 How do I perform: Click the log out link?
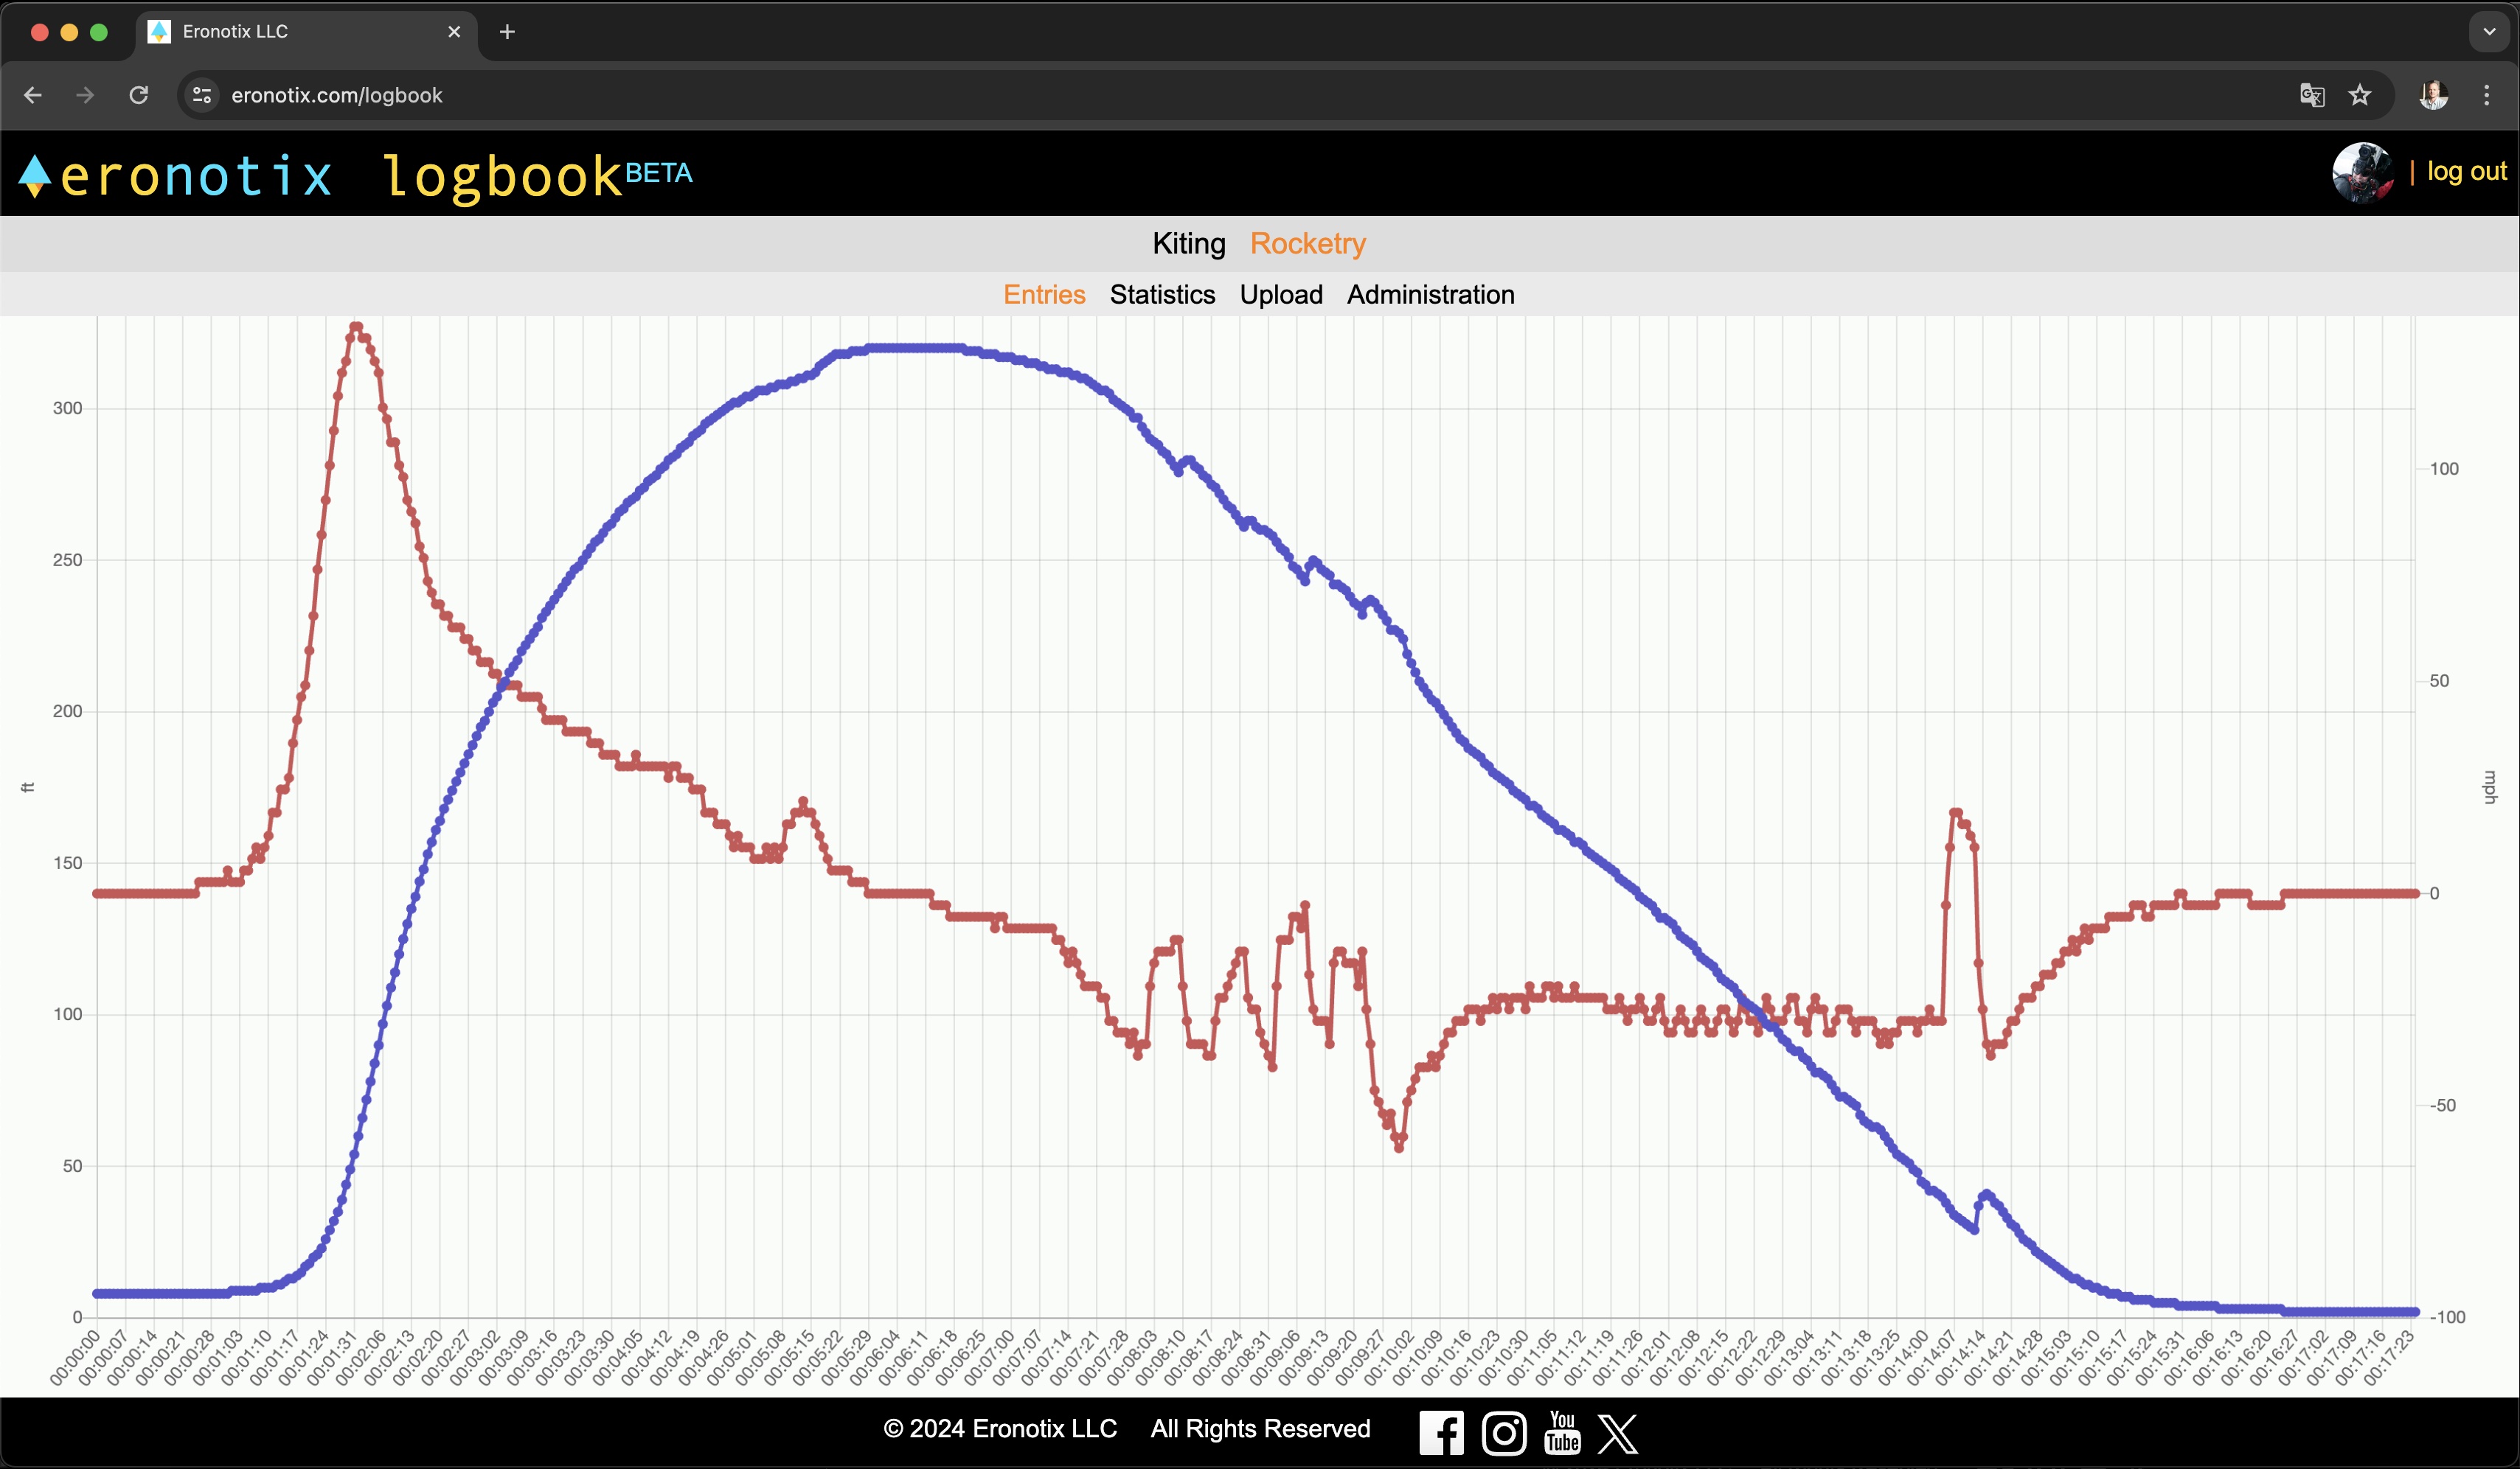[2466, 172]
